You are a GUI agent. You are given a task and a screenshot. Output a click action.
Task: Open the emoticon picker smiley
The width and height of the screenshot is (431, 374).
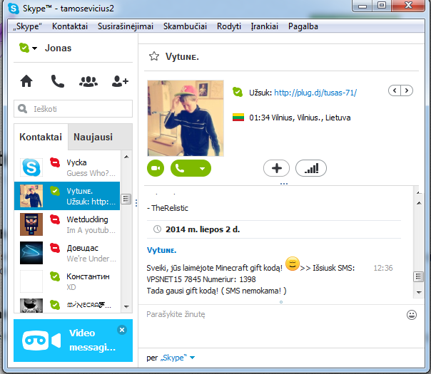point(412,315)
